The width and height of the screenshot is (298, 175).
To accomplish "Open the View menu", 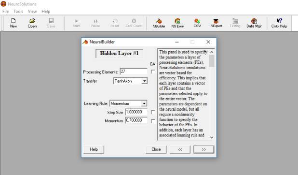I will tap(32, 12).
